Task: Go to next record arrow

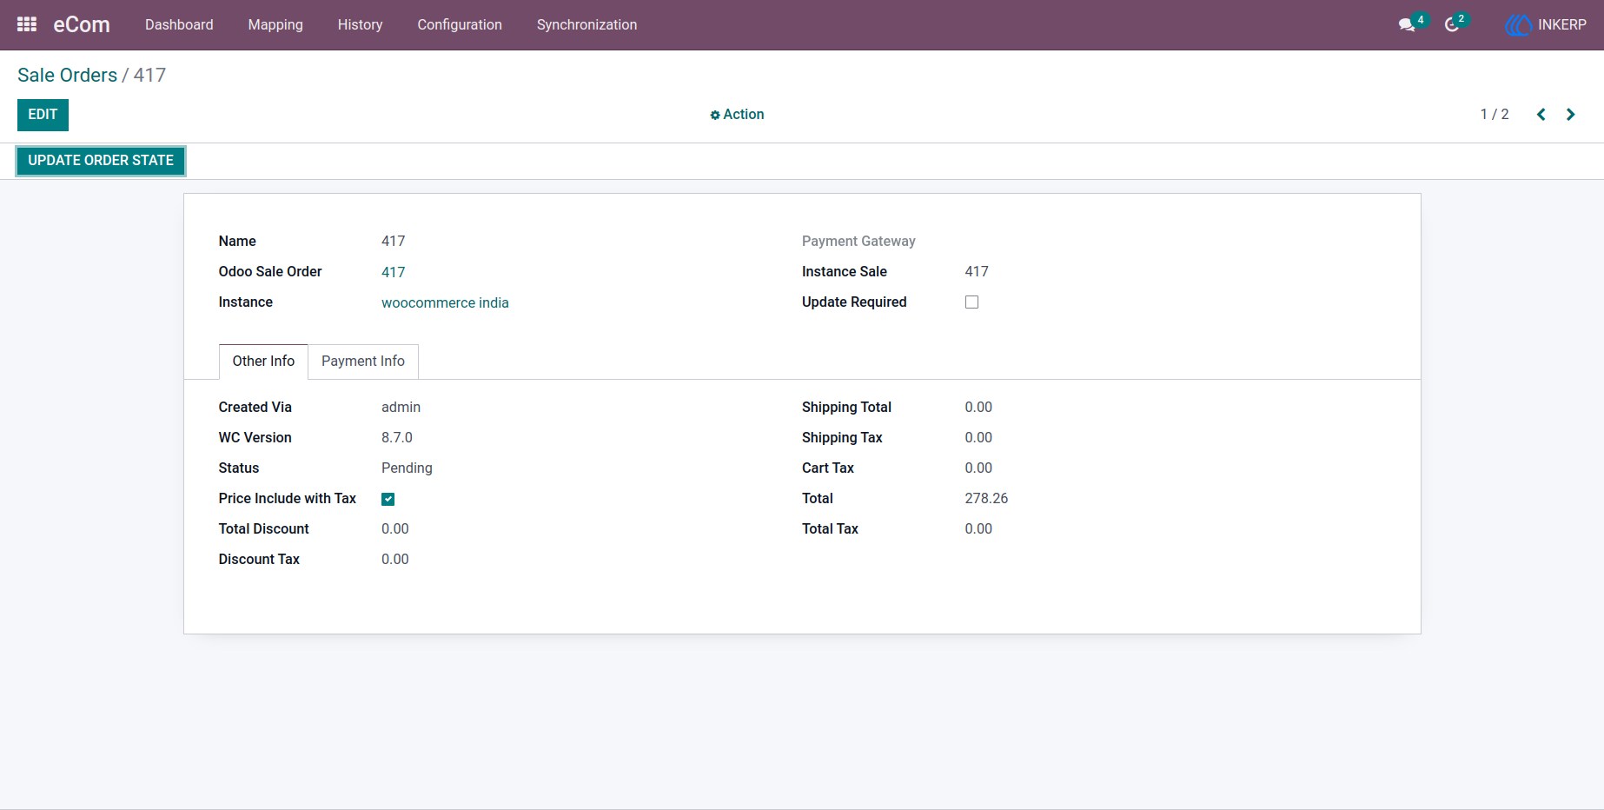Action: [1570, 115]
